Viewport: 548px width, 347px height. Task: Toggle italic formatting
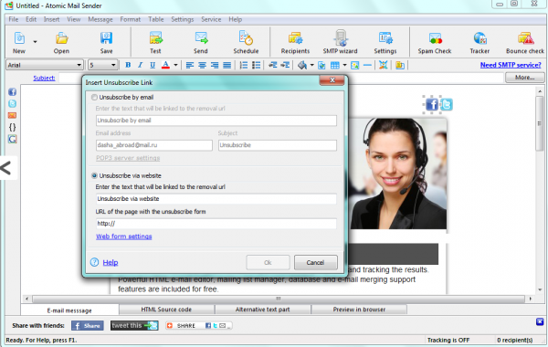point(140,65)
